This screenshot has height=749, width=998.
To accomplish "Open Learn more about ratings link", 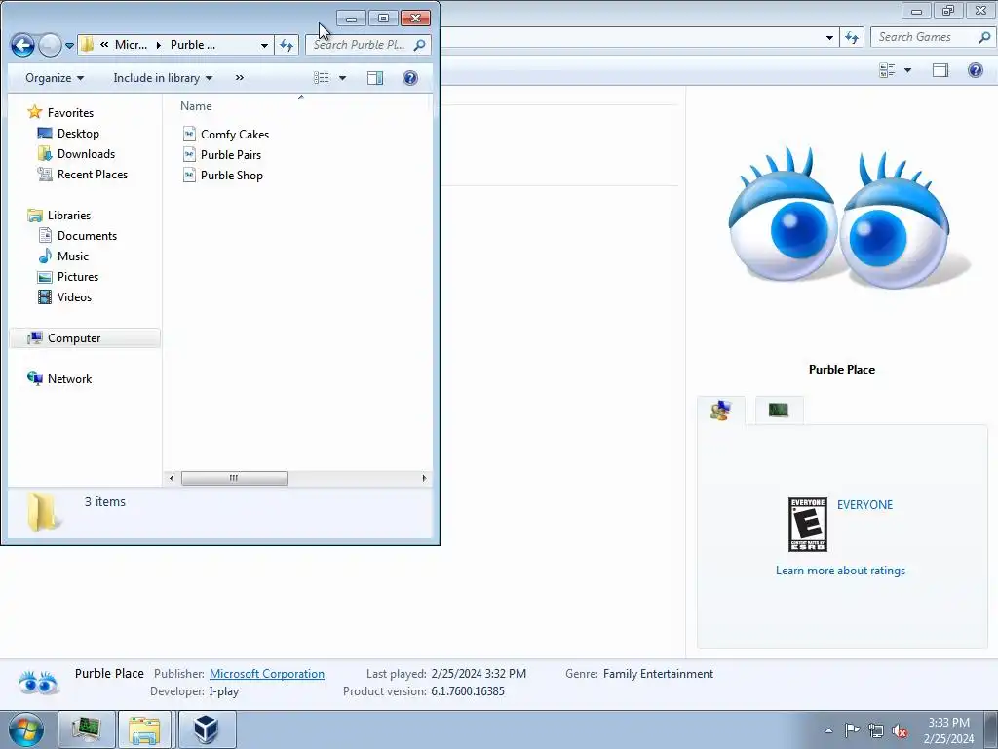I will coord(840,571).
